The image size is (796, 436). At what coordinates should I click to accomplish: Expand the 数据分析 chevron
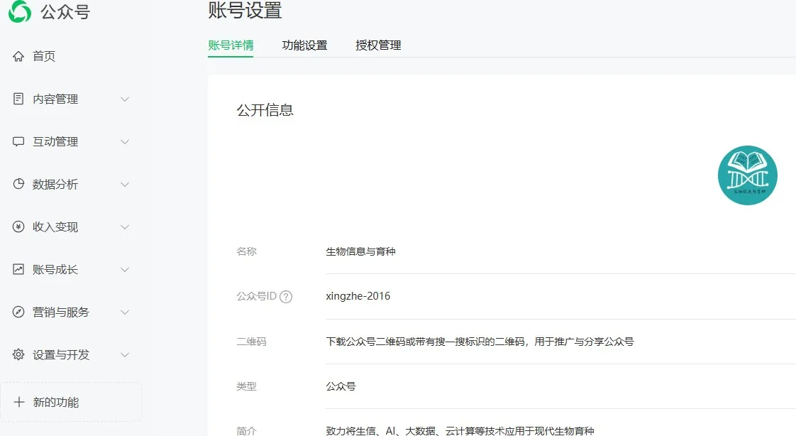click(x=124, y=185)
